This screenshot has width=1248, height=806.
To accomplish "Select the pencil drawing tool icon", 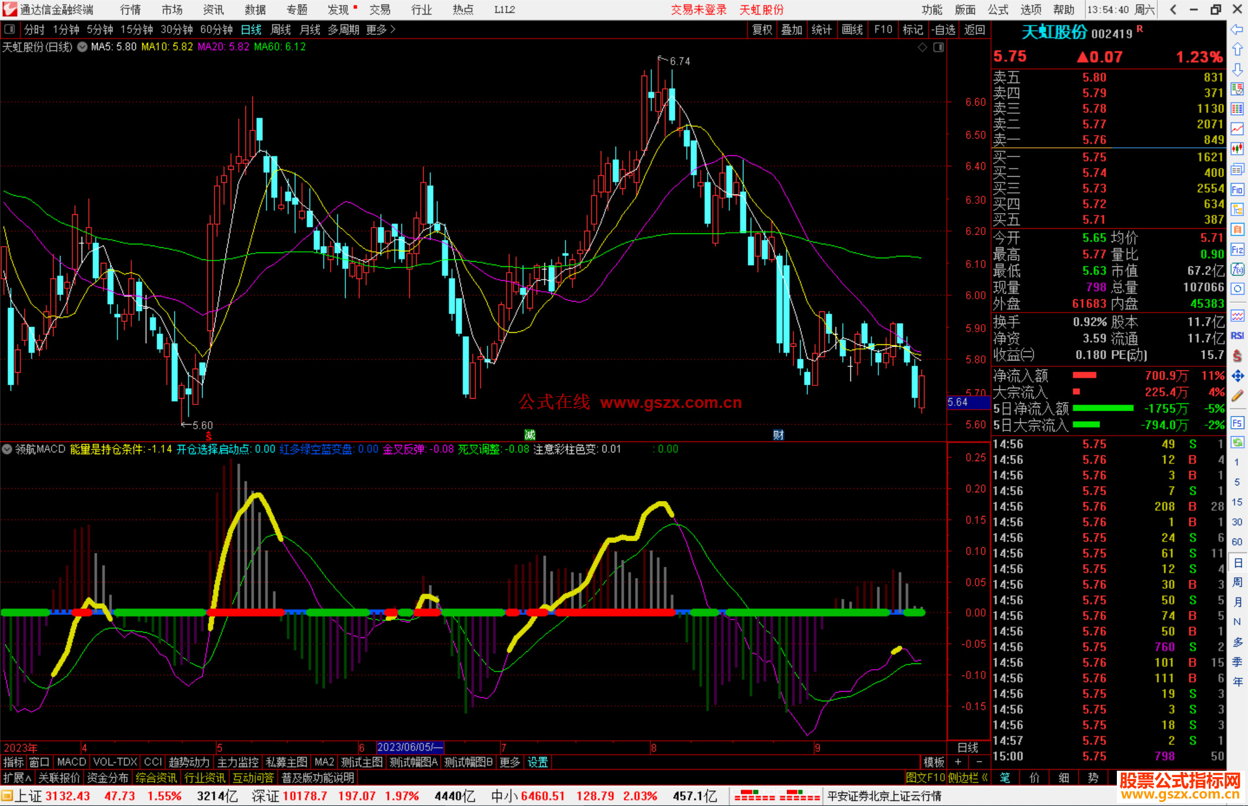I will [1237, 396].
